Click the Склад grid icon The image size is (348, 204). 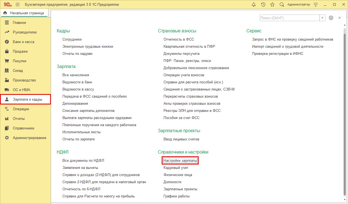tap(7, 71)
